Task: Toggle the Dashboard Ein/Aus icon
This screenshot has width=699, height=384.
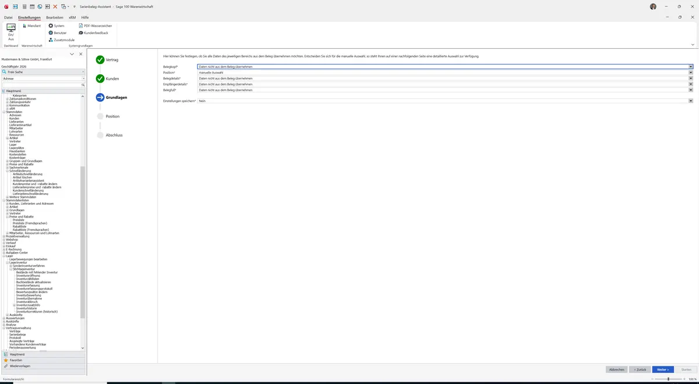Action: coord(10,32)
